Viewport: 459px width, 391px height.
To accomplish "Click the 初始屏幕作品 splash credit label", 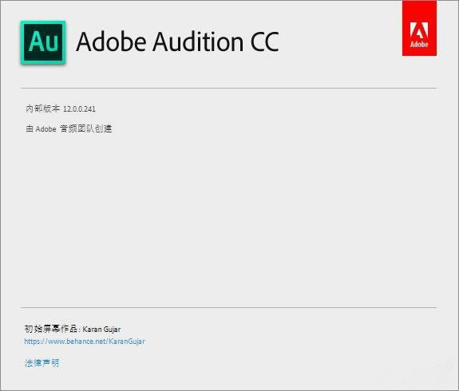I will pos(50,329).
